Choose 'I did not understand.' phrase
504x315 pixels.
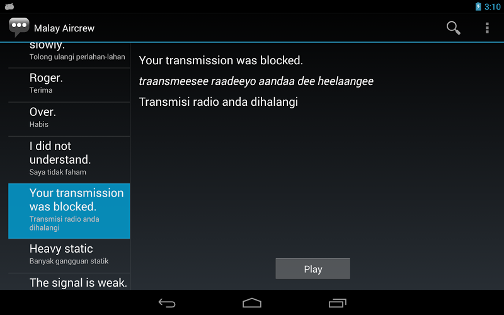[x=69, y=160]
